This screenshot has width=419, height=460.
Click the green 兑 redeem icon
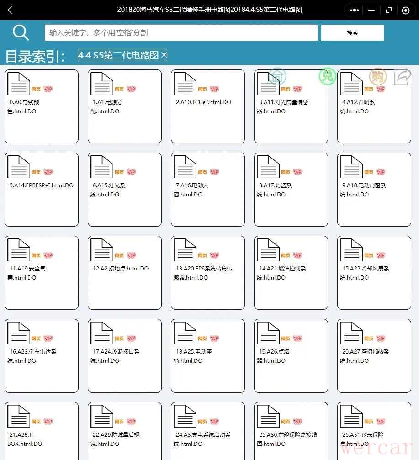tap(327, 77)
